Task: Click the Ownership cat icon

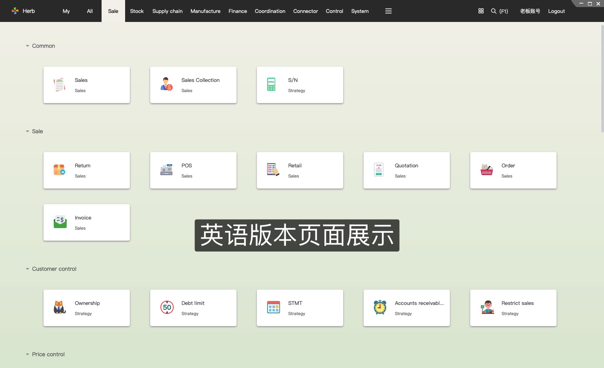Action: (60, 307)
